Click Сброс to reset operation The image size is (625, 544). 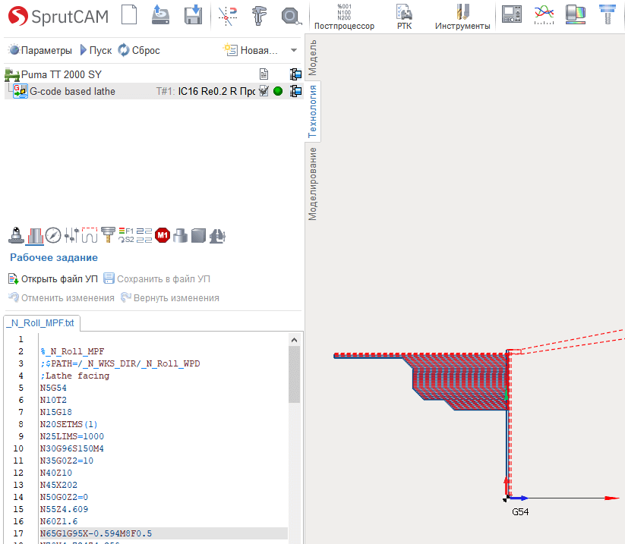point(139,50)
